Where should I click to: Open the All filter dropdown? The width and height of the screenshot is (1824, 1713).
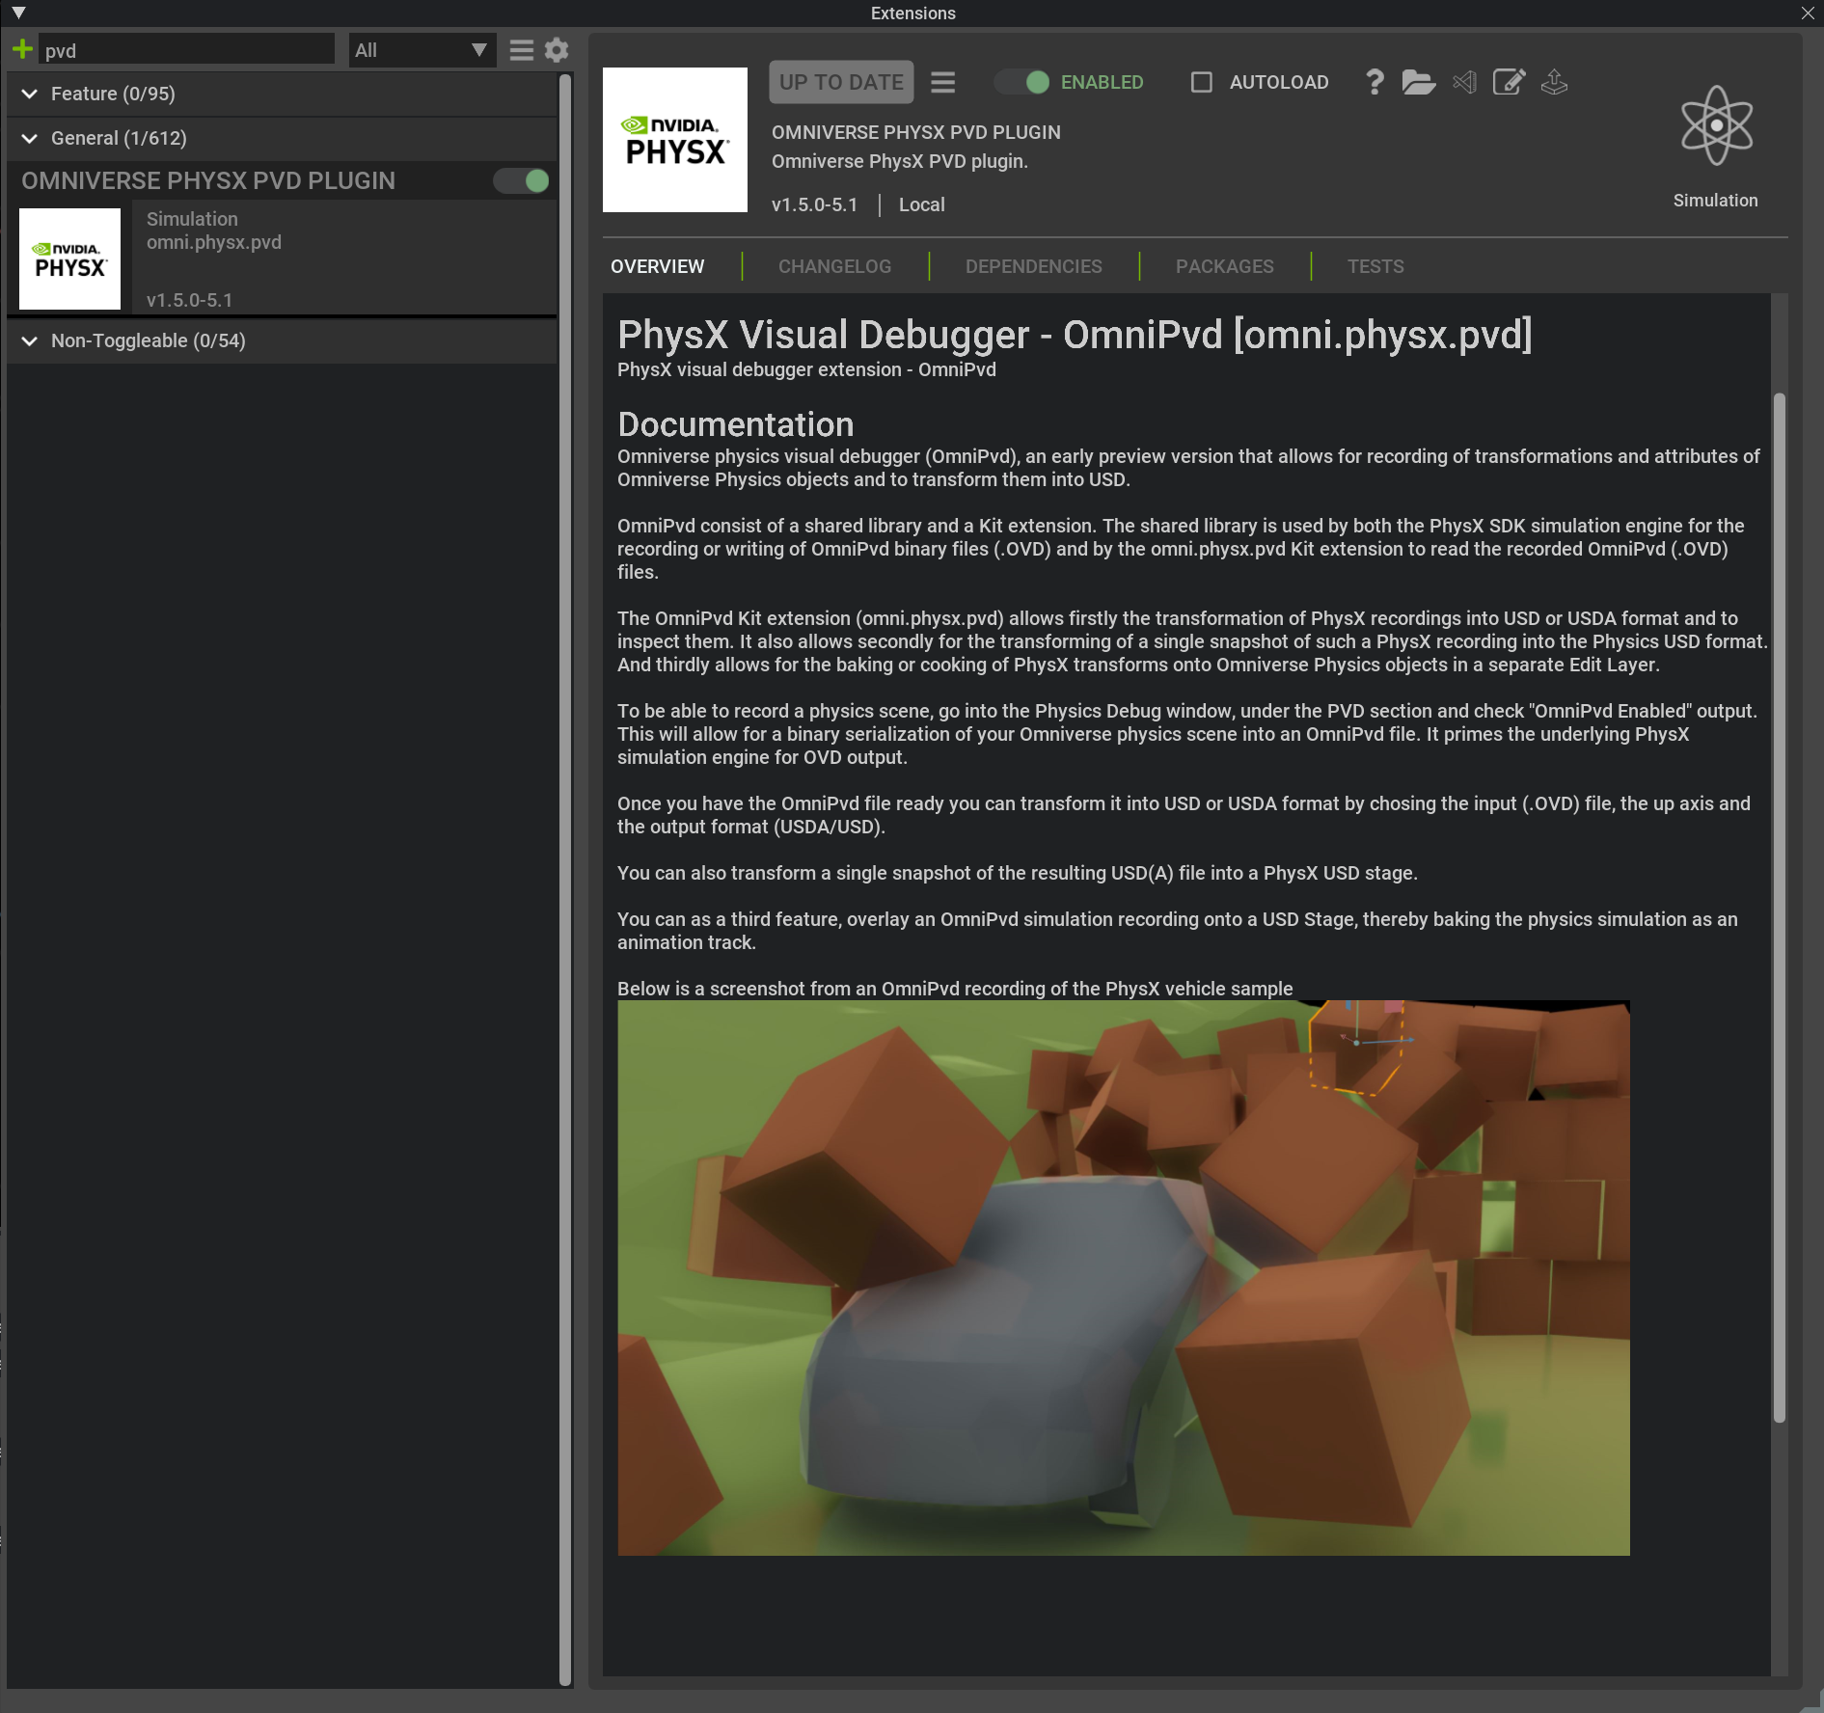tap(422, 50)
